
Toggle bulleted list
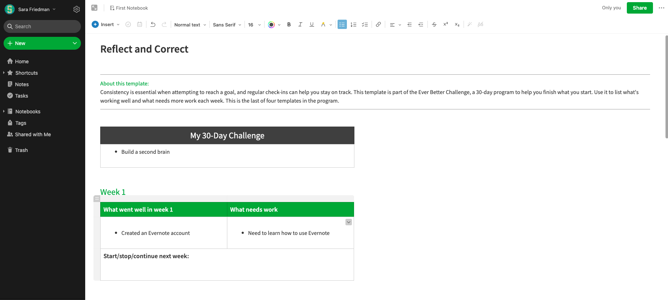(342, 24)
